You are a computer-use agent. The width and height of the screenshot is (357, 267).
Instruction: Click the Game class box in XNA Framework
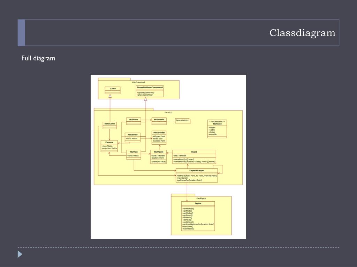(113, 90)
